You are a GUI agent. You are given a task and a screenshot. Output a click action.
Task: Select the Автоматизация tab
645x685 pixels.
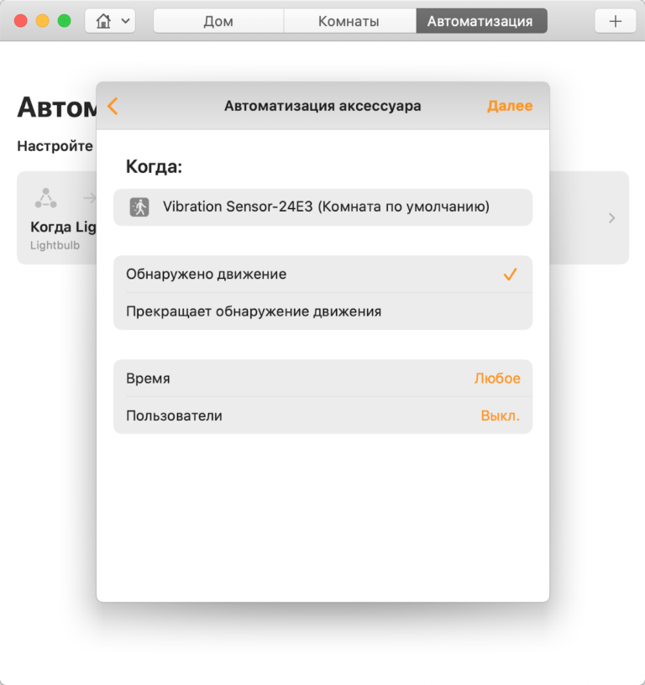point(481,21)
